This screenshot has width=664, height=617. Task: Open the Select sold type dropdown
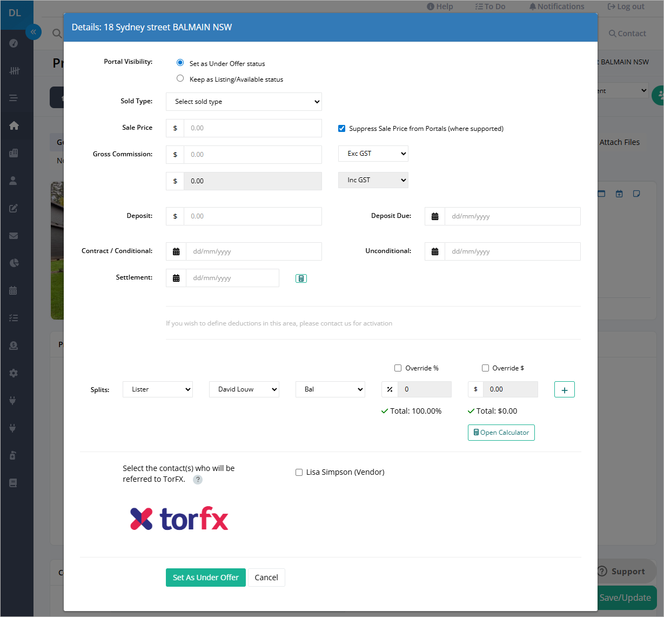click(244, 102)
